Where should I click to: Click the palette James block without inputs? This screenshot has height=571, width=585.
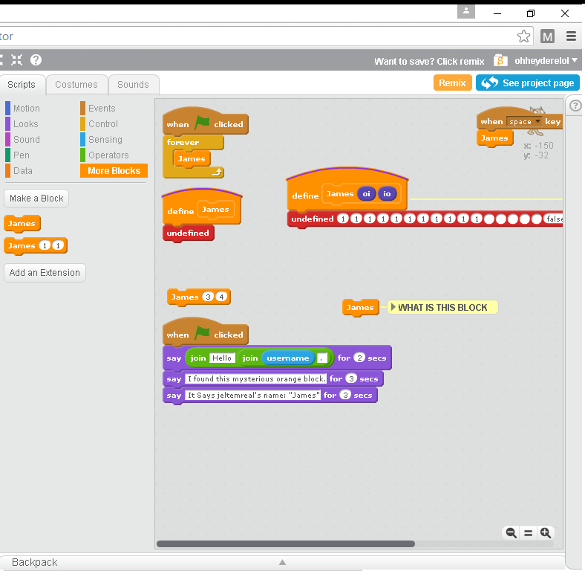coord(22,224)
